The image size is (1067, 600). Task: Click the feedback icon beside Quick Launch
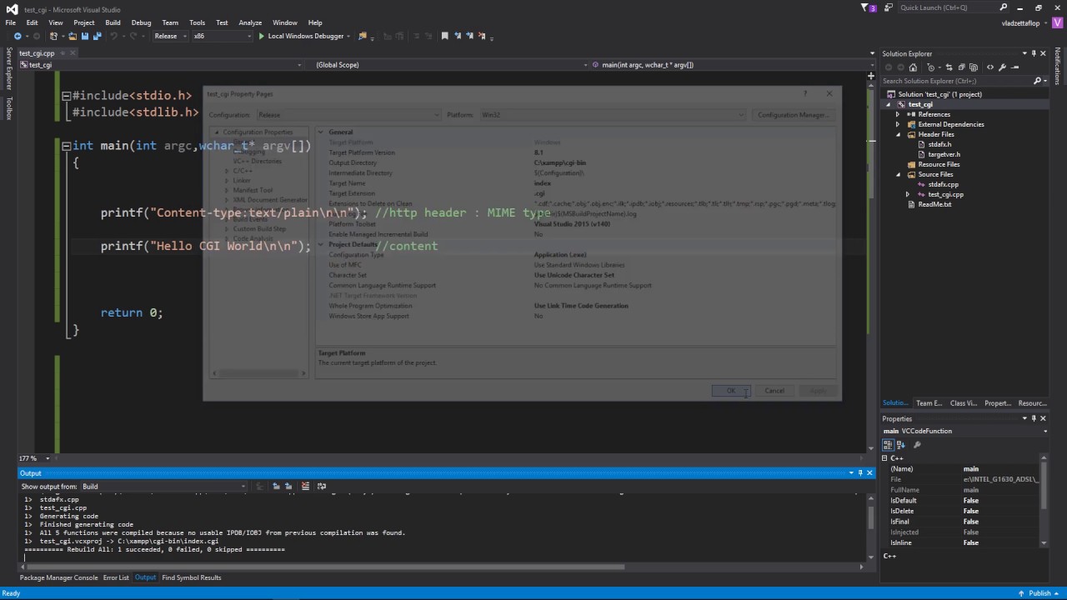coord(889,7)
